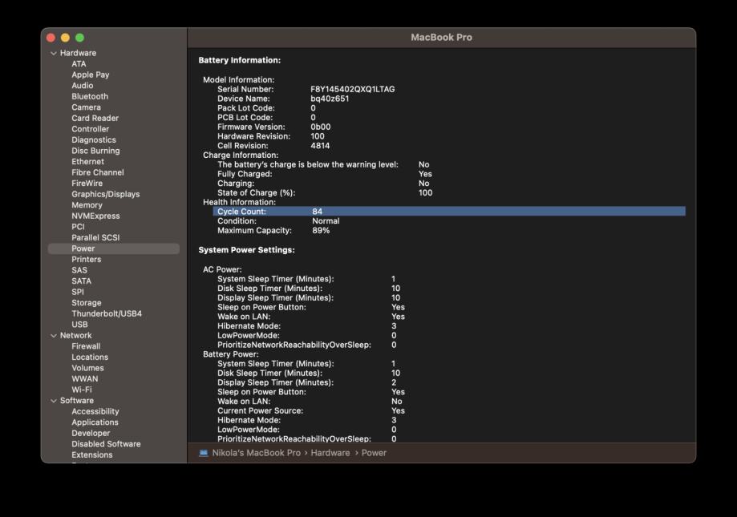This screenshot has width=737, height=517.
Task: Open Card Reader details
Action: pyautogui.click(x=95, y=118)
